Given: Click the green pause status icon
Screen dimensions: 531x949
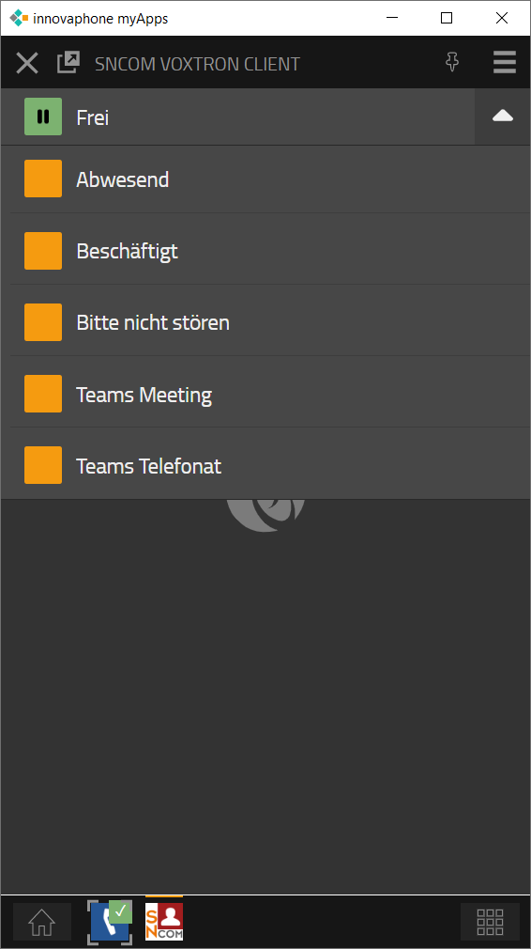Looking at the screenshot, I should tap(43, 117).
